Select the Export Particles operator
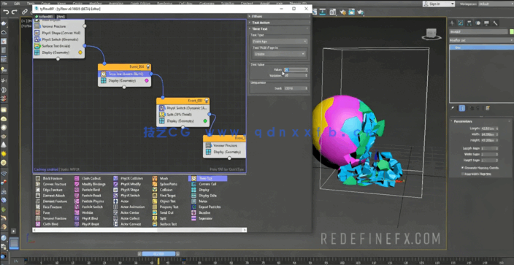514x265 pixels. [x=206, y=207]
